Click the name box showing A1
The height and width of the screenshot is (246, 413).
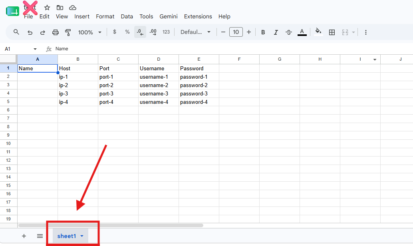click(18, 49)
